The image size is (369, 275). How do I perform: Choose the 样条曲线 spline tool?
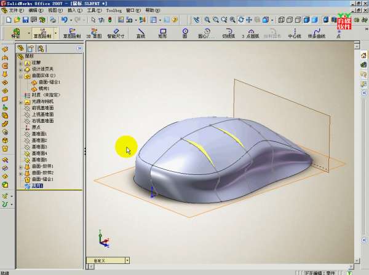[x=316, y=33]
